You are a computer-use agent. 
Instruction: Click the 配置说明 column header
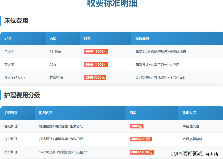(x=142, y=39)
